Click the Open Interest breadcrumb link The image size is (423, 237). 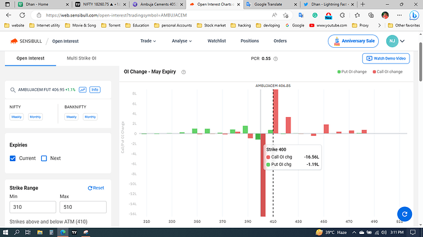65,41
